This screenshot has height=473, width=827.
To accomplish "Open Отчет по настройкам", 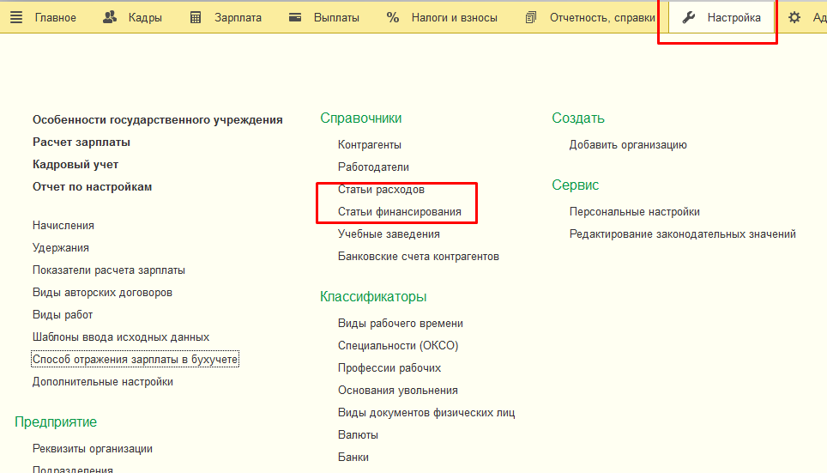I will [x=92, y=187].
